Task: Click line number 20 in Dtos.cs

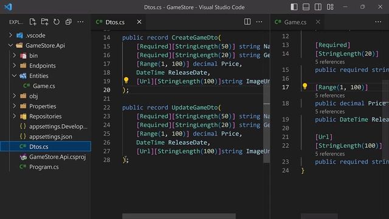Action: click(x=107, y=90)
